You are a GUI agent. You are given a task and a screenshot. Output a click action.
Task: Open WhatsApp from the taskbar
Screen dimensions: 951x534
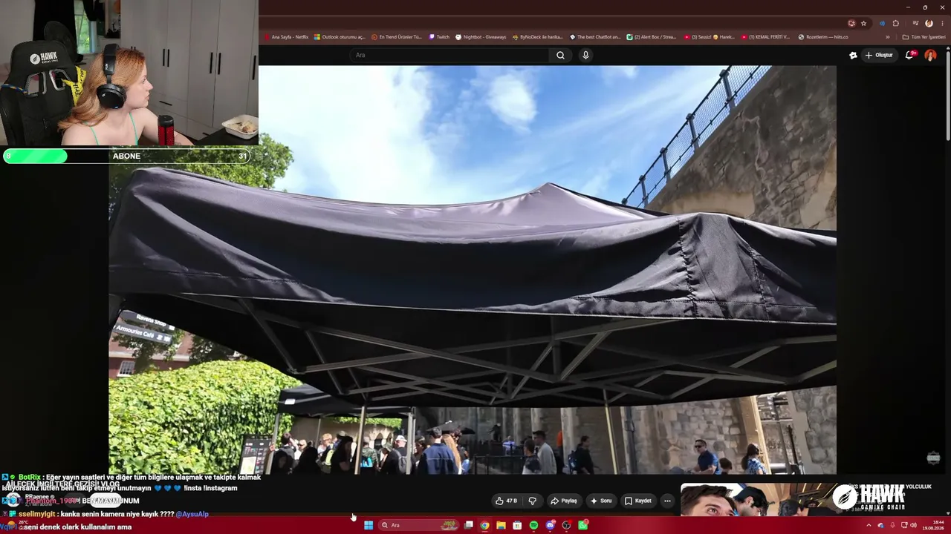pos(583,525)
